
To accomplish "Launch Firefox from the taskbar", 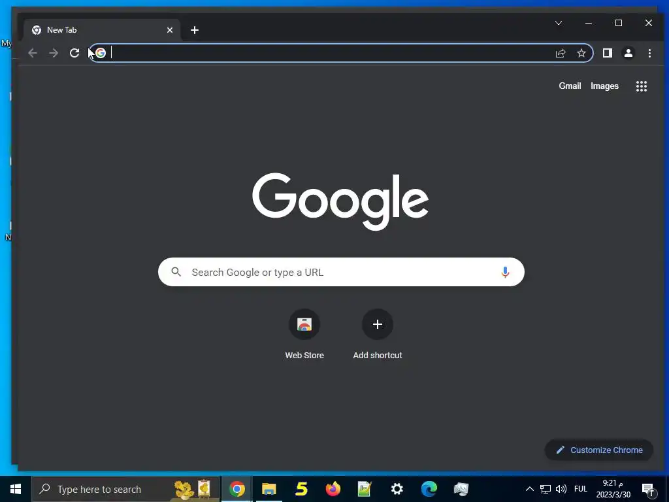I will tap(333, 489).
